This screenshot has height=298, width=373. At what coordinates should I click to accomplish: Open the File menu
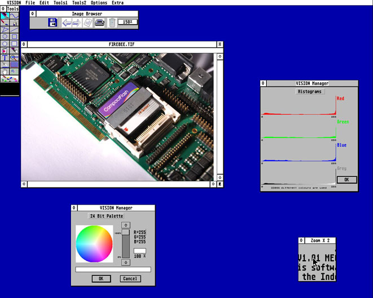[x=30, y=3]
